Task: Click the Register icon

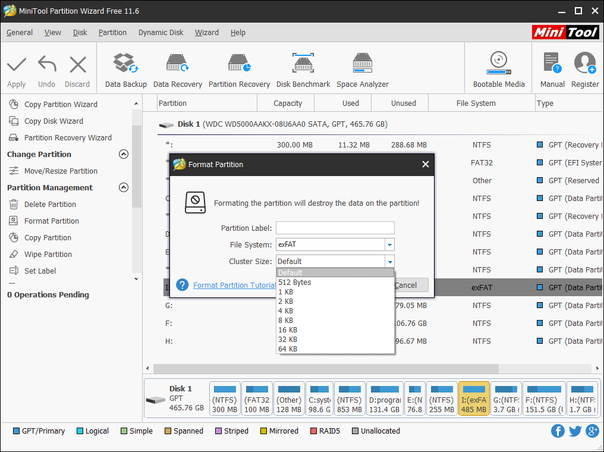Action: pyautogui.click(x=584, y=67)
